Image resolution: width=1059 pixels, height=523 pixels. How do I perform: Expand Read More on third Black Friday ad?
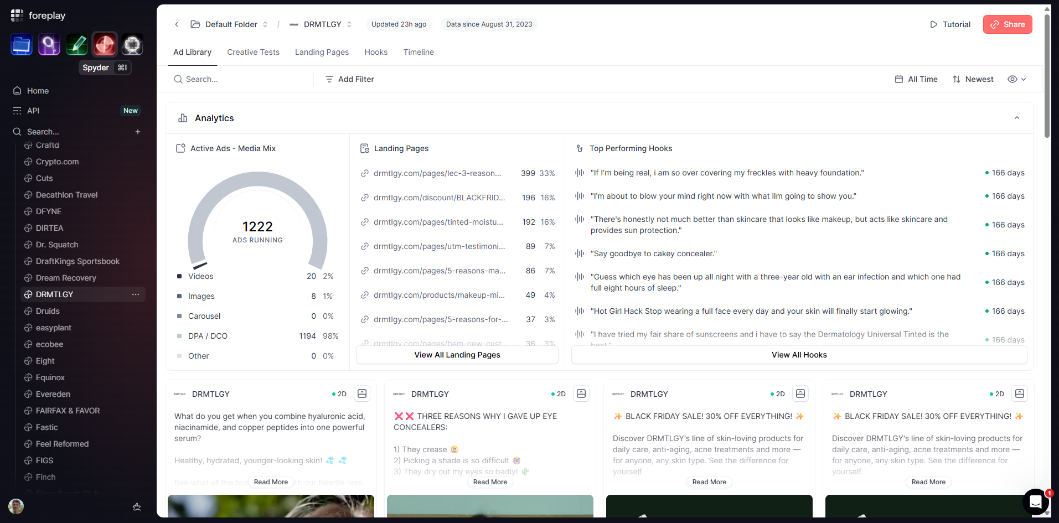(x=710, y=482)
